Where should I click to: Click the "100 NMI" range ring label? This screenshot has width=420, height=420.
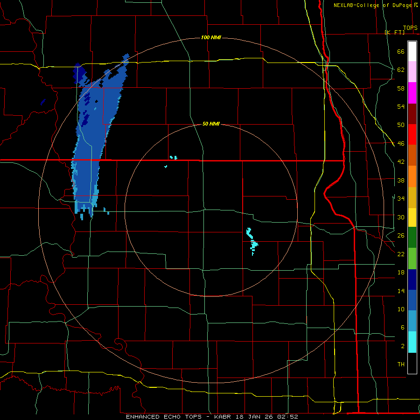[211, 37]
